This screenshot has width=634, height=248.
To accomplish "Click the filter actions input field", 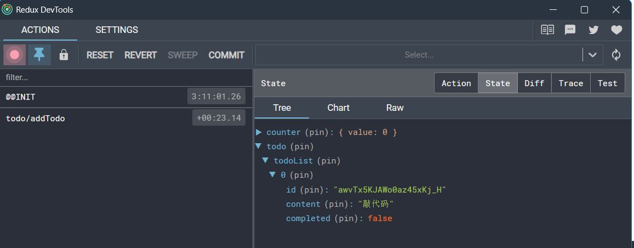I will (126, 77).
